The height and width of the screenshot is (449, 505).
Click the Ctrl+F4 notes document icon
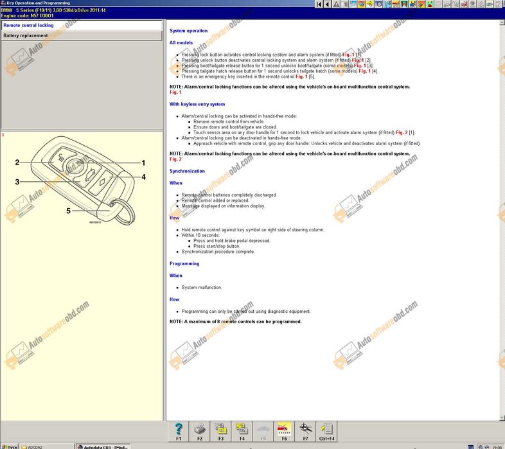click(x=326, y=432)
